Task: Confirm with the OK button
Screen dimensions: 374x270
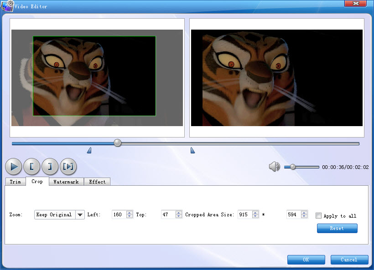Action: coord(306,260)
